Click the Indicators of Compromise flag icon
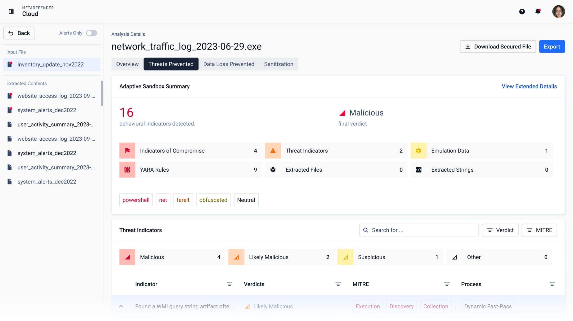This screenshot has width=573, height=321. 127,151
